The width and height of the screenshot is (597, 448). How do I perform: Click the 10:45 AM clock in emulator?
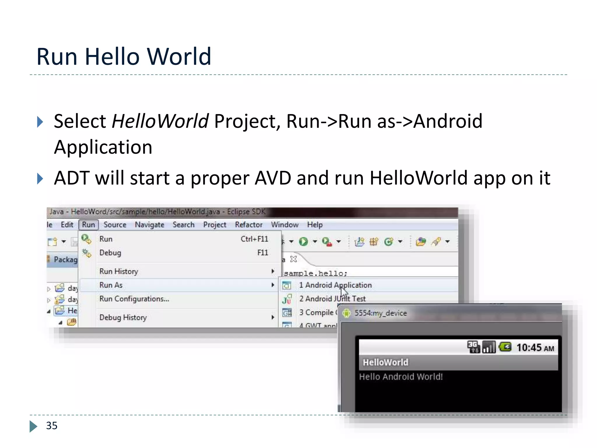pyautogui.click(x=535, y=348)
